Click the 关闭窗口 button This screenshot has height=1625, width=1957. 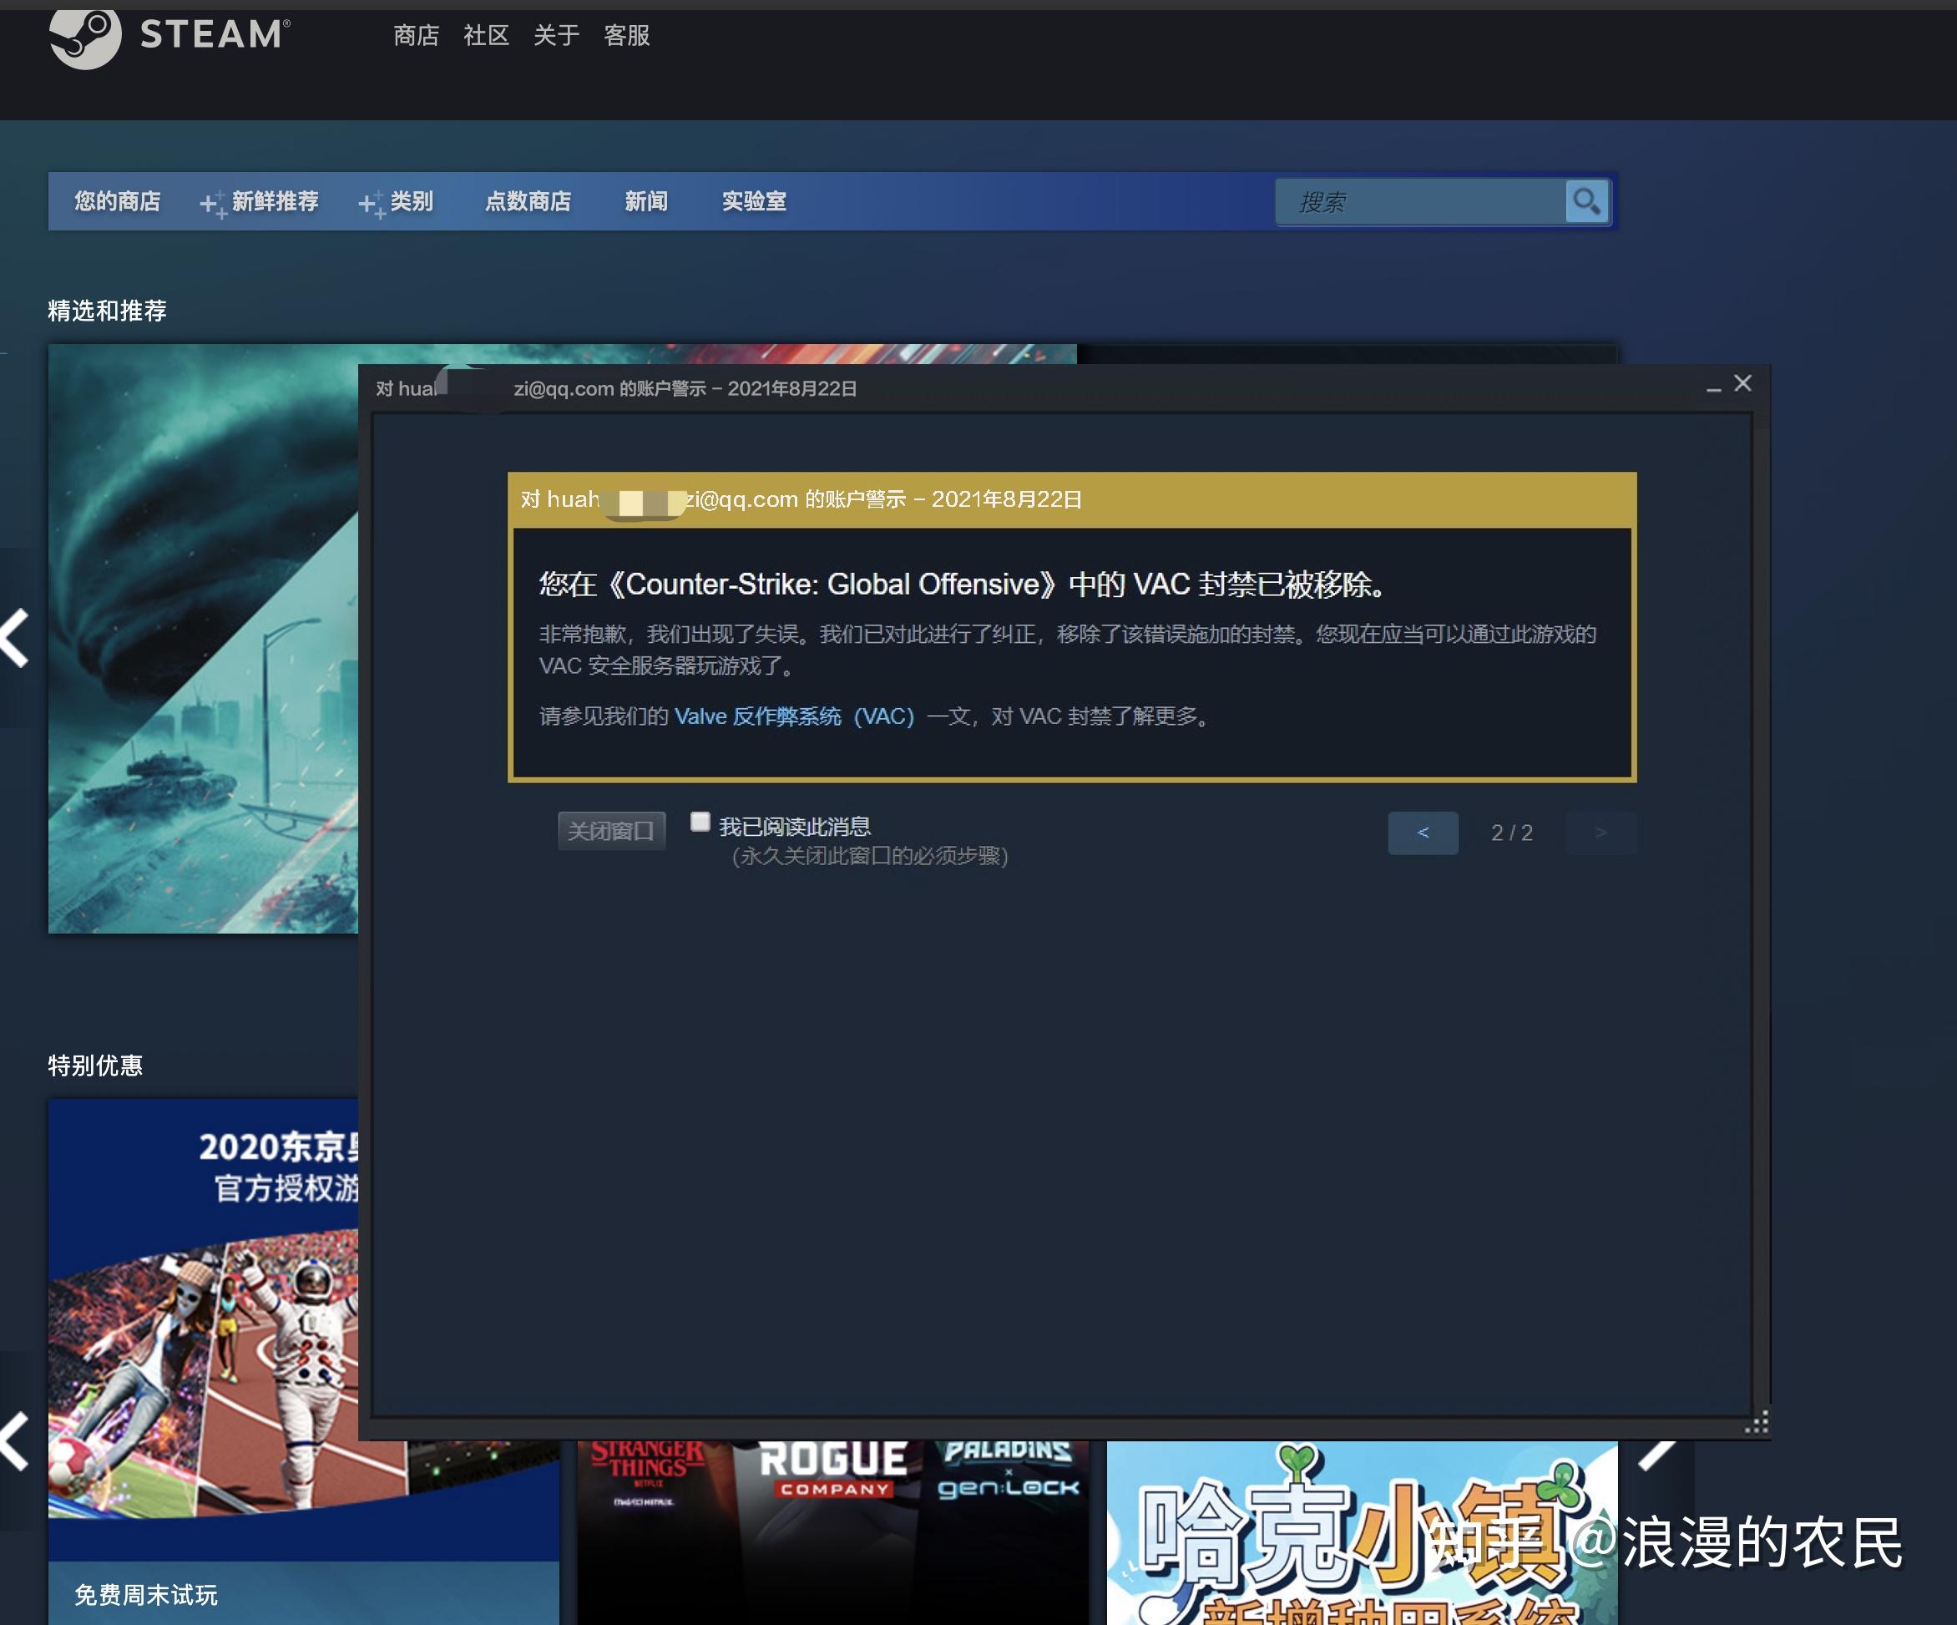coord(611,831)
